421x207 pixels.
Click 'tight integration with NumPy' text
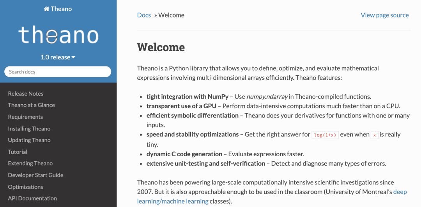pos(188,96)
